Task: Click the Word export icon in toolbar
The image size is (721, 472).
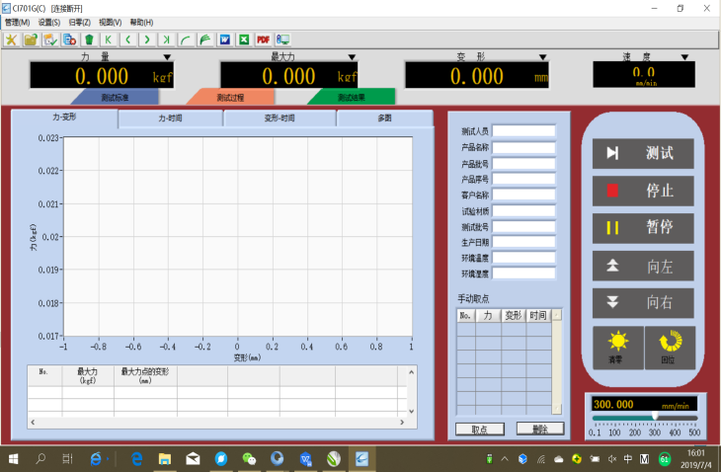Action: coord(224,39)
